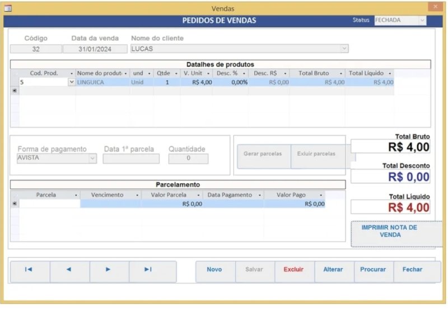Select the LINGUICA product row selector
Screen dimensions: 448x309
15,82
